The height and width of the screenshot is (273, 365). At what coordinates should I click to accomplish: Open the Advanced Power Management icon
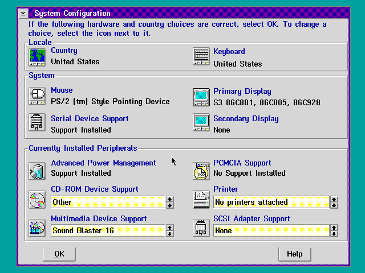(37, 170)
